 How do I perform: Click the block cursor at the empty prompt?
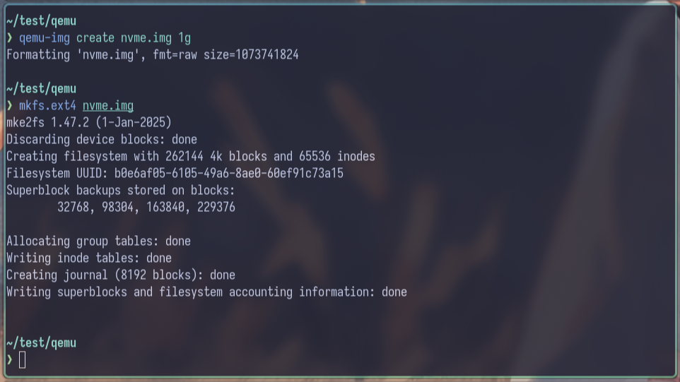click(x=22, y=360)
